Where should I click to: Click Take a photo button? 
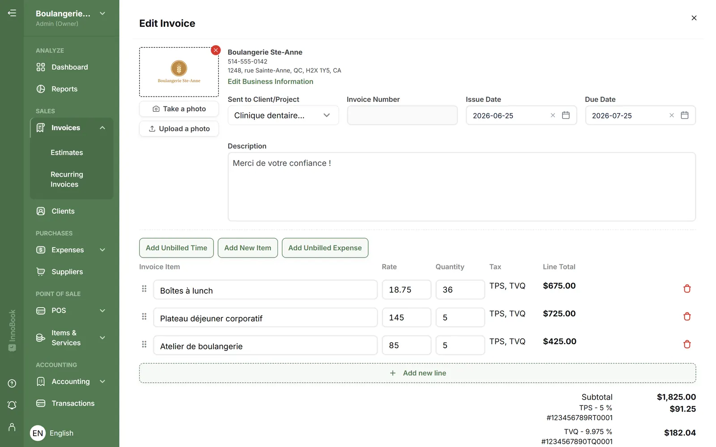179,109
